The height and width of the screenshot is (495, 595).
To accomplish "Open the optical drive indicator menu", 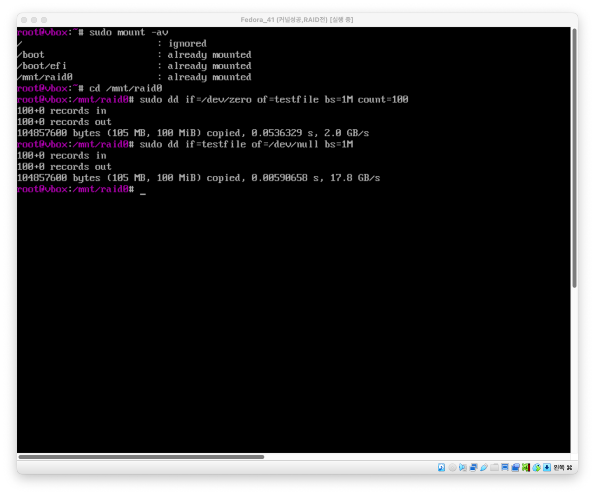I will [452, 468].
